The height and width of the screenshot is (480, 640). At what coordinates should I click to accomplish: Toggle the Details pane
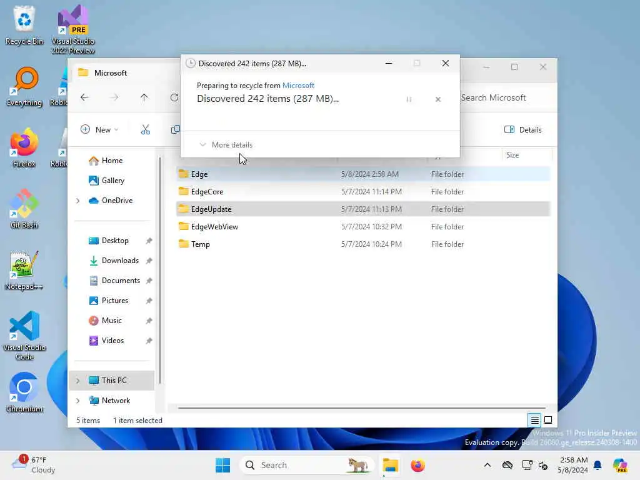pos(523,130)
